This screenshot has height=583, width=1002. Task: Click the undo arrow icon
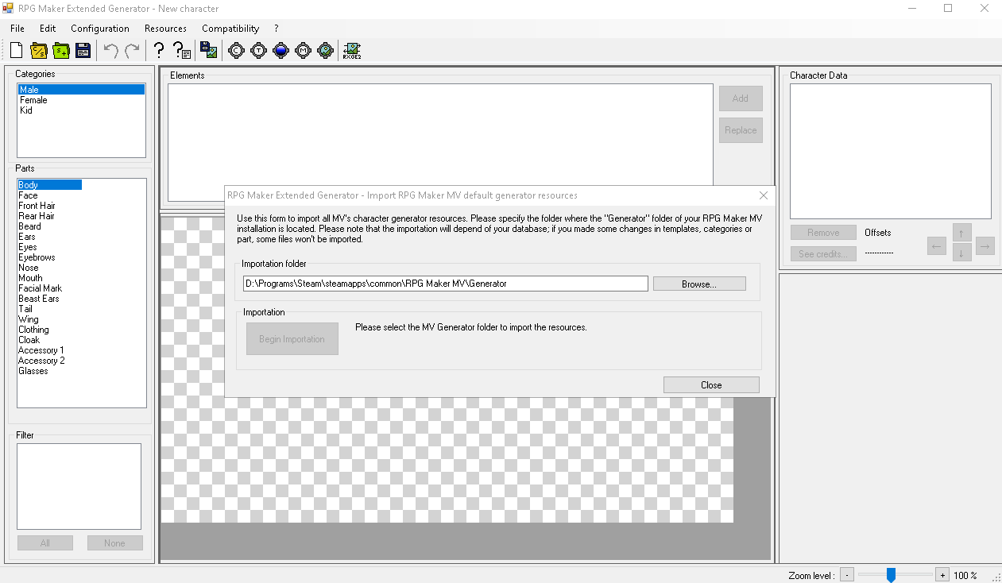111,51
